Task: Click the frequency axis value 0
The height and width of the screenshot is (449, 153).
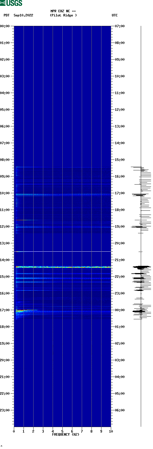Action: pos(14,431)
